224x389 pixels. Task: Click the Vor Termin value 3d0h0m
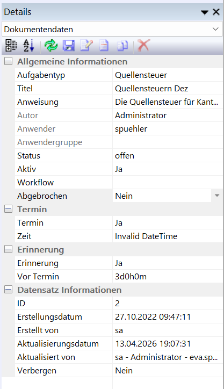click(x=131, y=277)
